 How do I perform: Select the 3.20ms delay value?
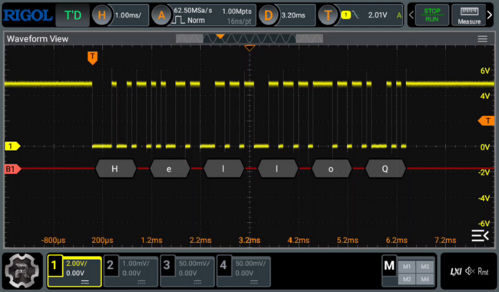coord(293,15)
